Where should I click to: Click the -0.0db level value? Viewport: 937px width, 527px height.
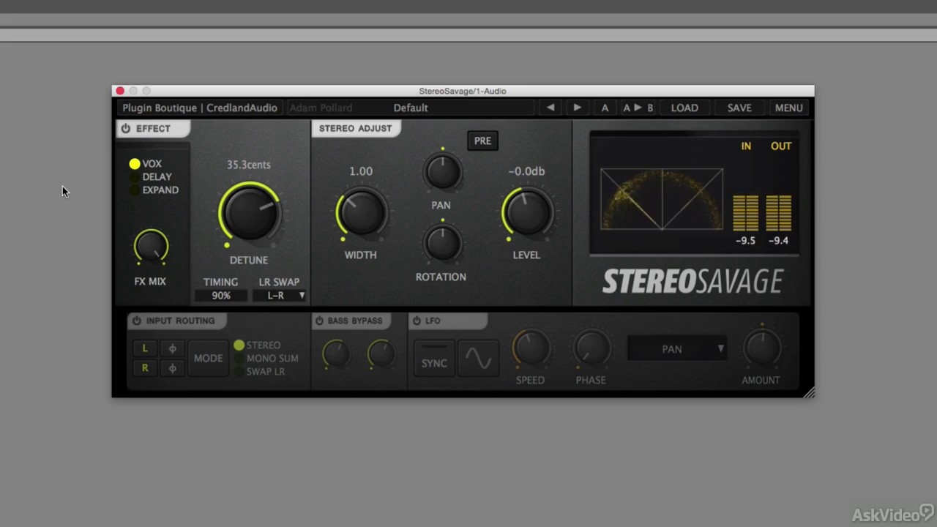[527, 171]
